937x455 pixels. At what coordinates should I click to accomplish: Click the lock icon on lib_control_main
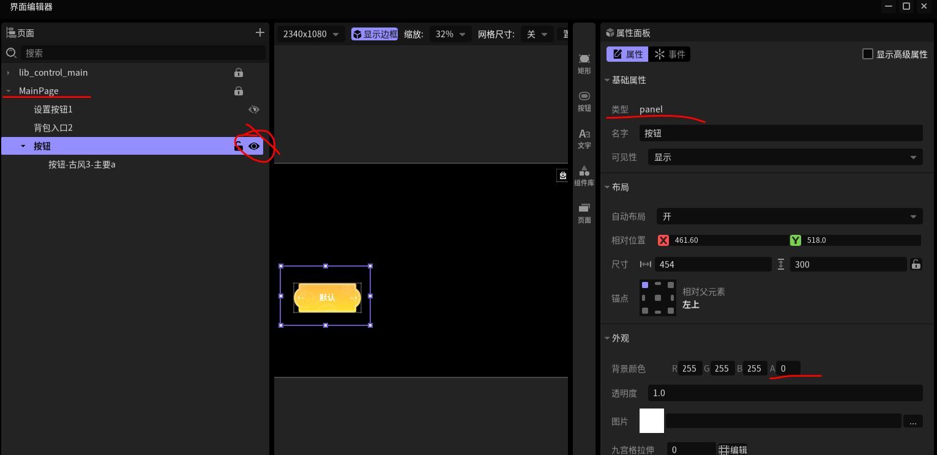[x=239, y=73]
